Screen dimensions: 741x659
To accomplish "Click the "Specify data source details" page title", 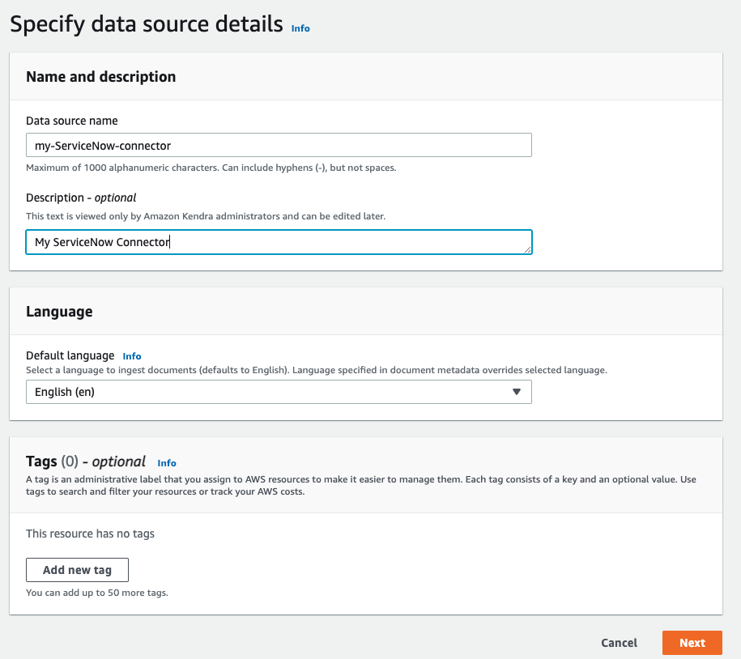I will click(147, 23).
